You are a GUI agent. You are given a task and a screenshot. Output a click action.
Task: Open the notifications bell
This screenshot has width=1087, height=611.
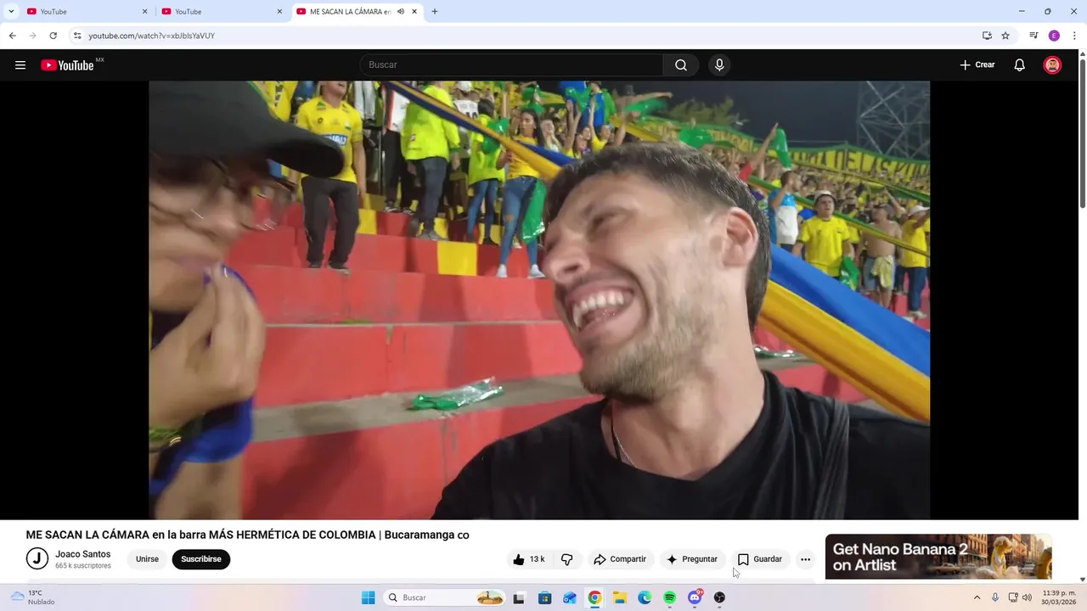click(1020, 65)
